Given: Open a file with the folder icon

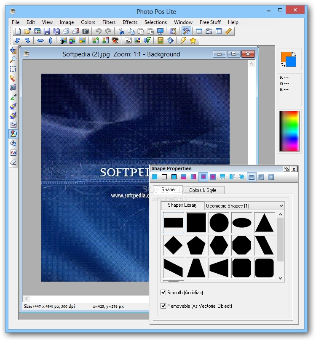Looking at the screenshot, I should (27, 31).
